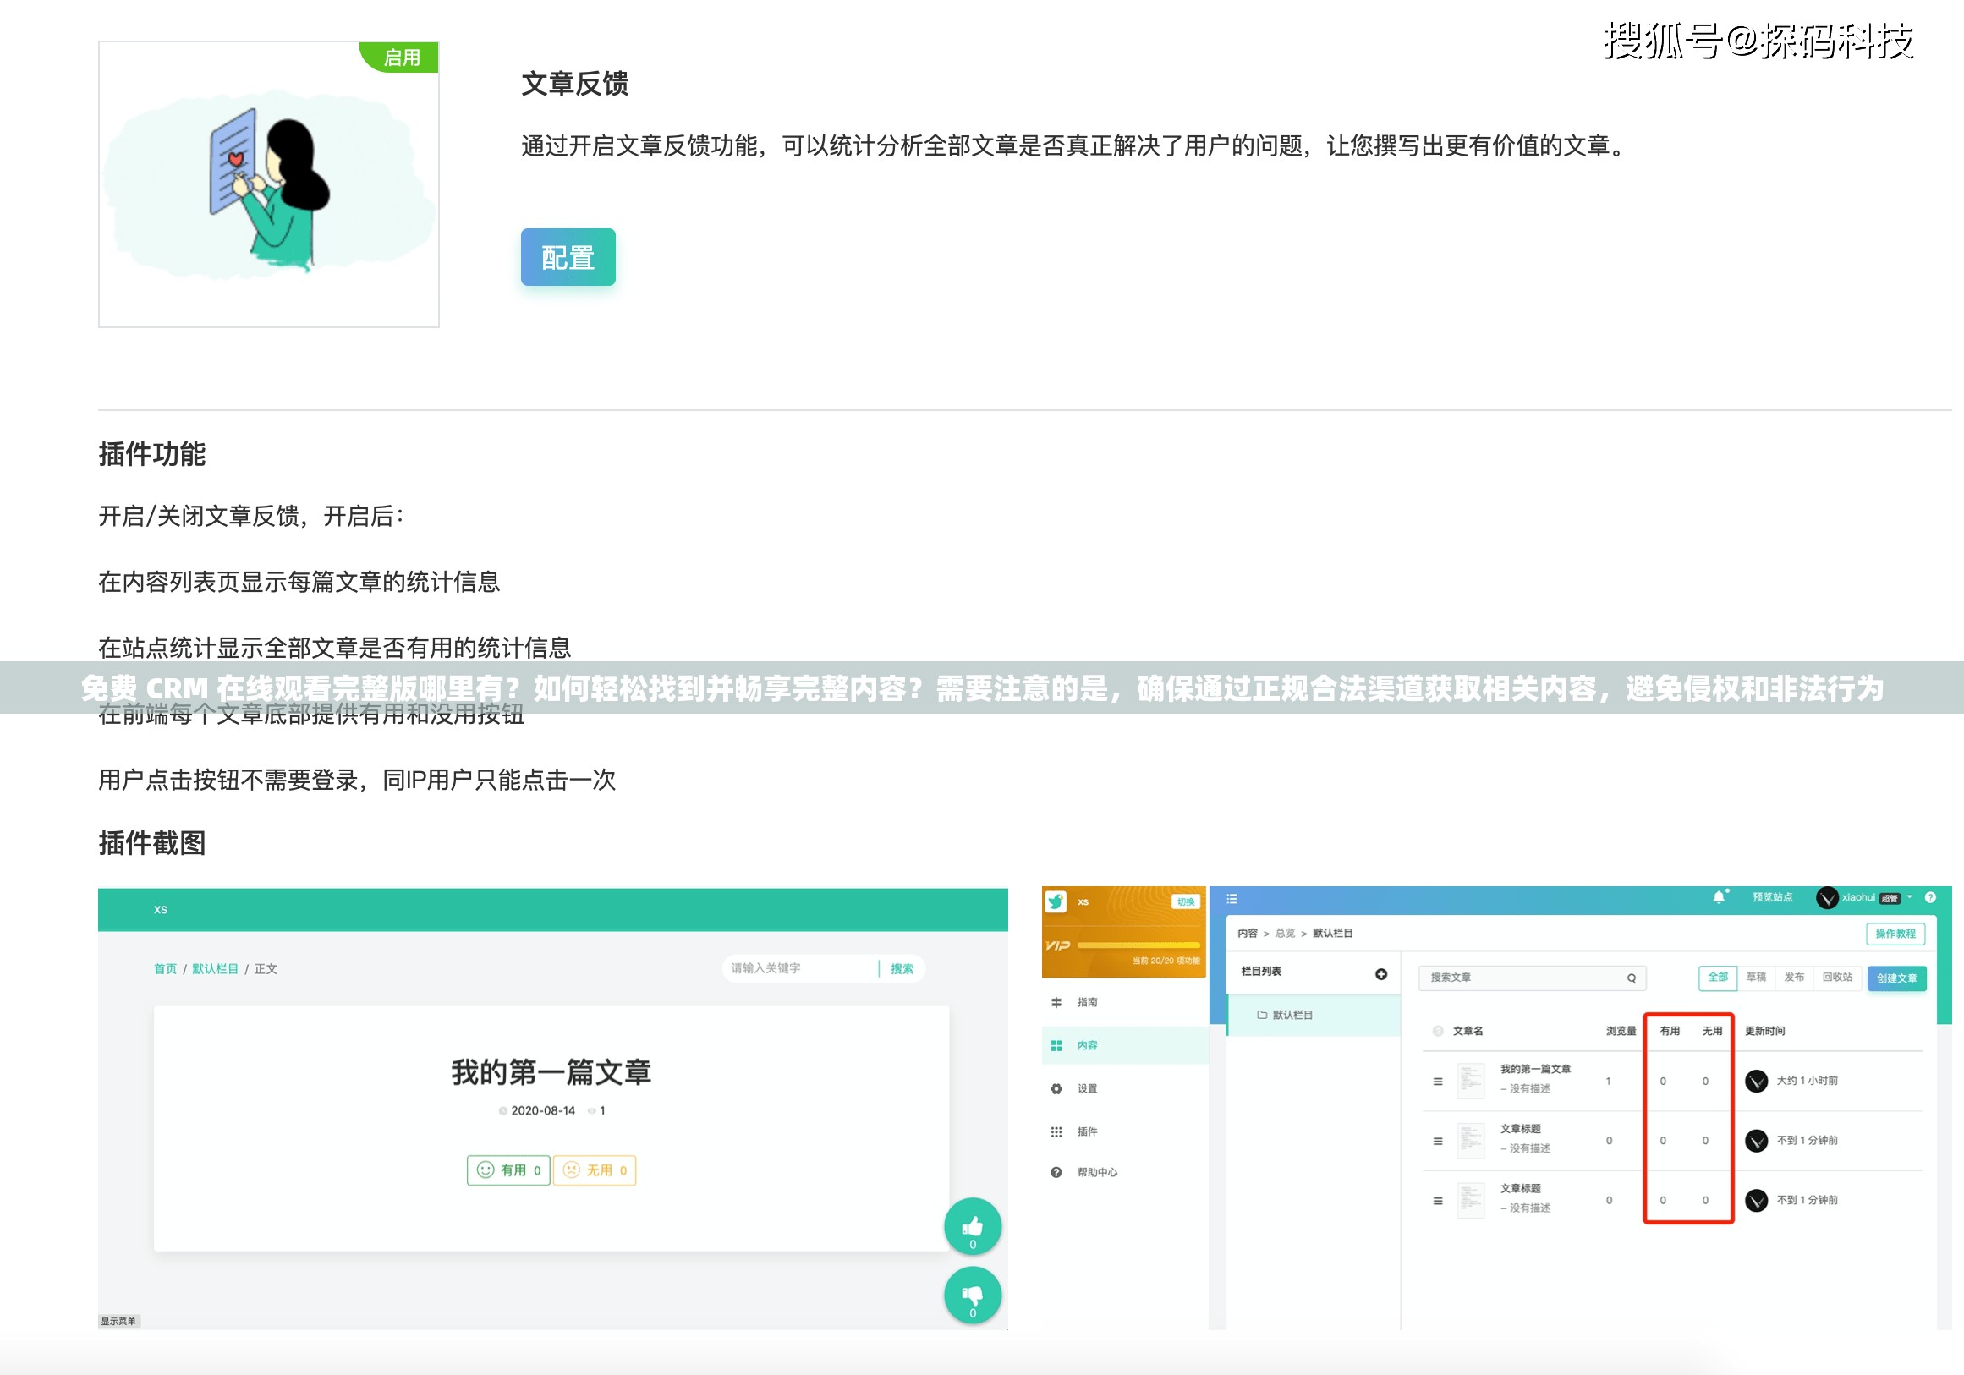Click the thumbs-down floating button
This screenshot has height=1375, width=1964.
[x=973, y=1296]
